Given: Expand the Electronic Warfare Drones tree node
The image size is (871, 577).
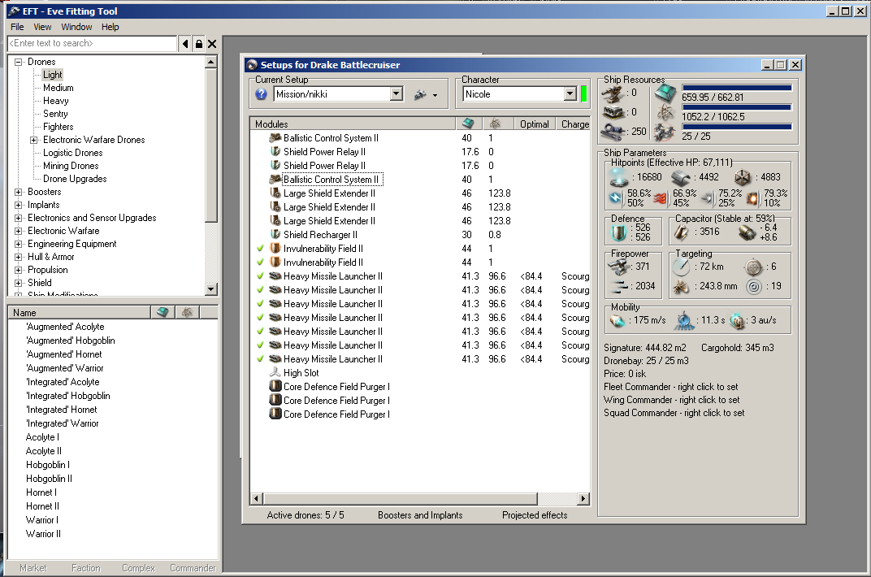Looking at the screenshot, I should [x=33, y=140].
